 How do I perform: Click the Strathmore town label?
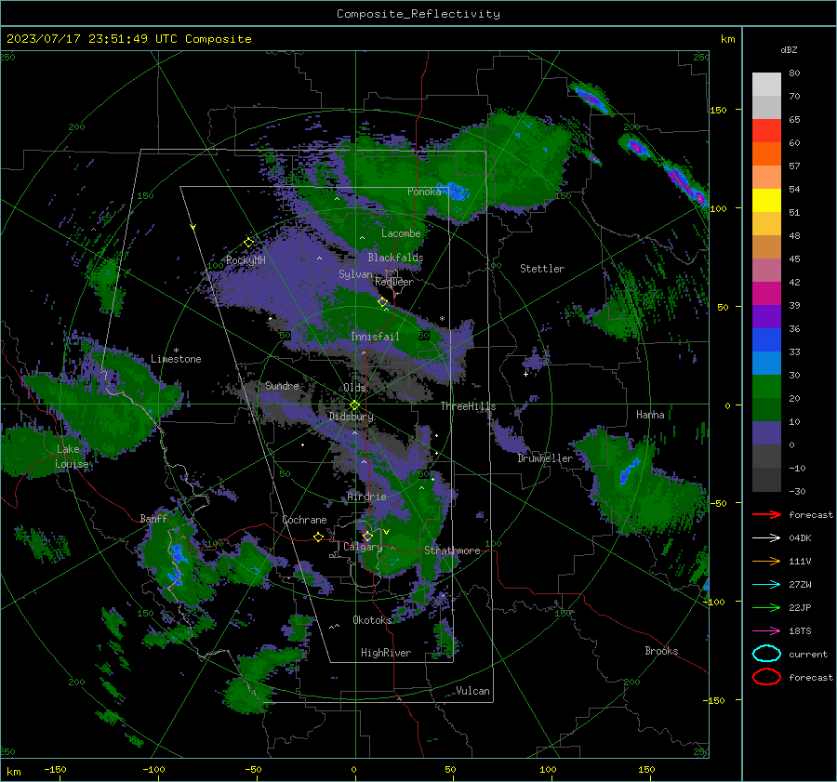coord(452,550)
